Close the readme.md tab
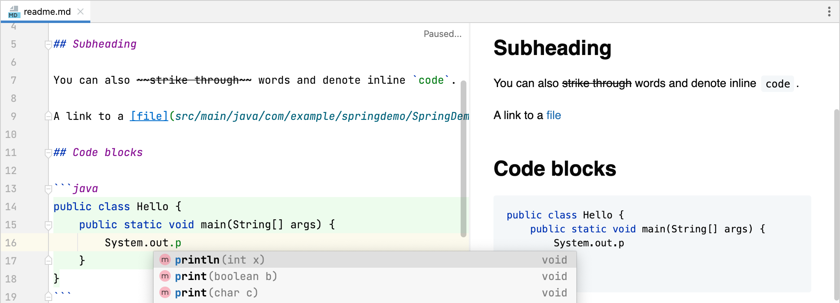Image resolution: width=840 pixels, height=303 pixels. click(x=81, y=11)
